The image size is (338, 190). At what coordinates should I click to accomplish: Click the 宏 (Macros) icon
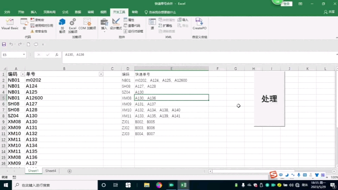click(x=24, y=25)
